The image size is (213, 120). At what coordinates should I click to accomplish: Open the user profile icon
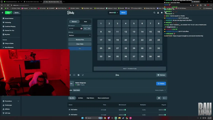tap(158, 13)
